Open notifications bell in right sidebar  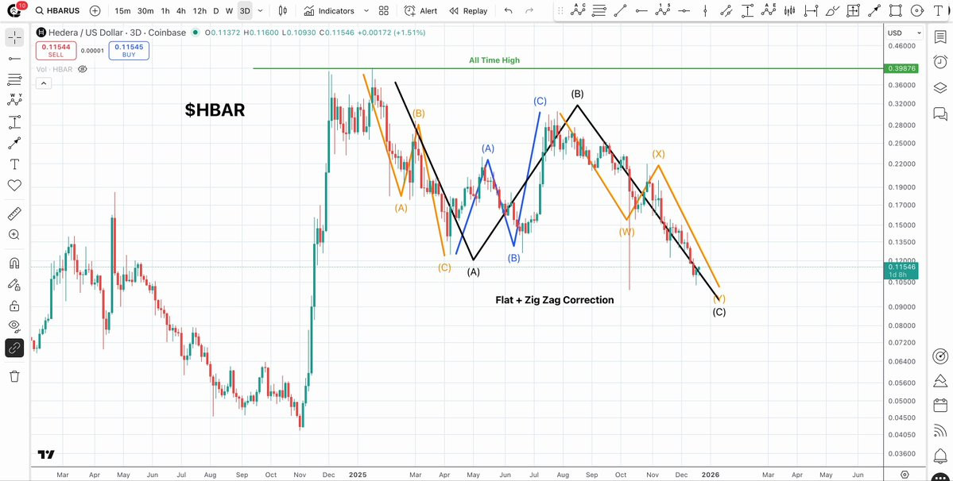click(x=940, y=456)
